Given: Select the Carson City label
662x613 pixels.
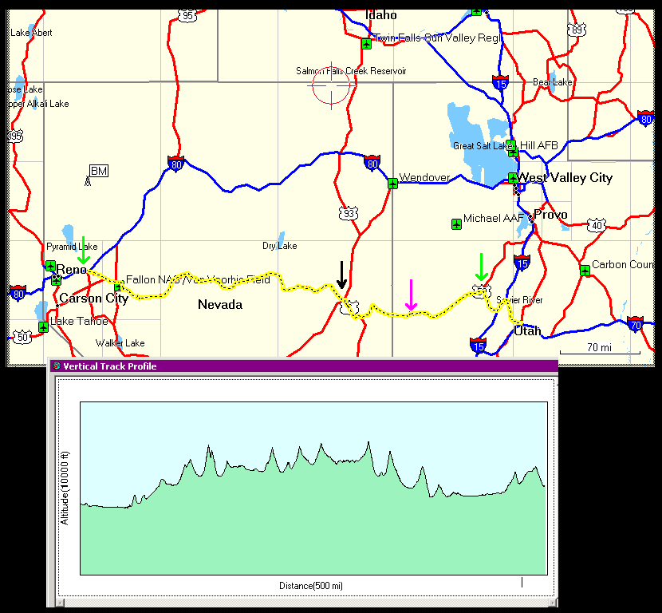Looking at the screenshot, I should [93, 299].
